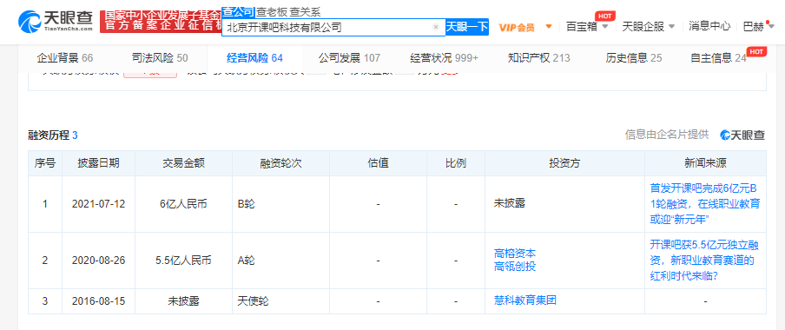Expand the VIP会员 dropdown arrow
This screenshot has height=330, width=785.
[549, 27]
